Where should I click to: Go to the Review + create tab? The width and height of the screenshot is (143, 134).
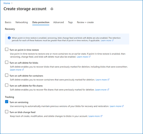[x=85, y=22]
